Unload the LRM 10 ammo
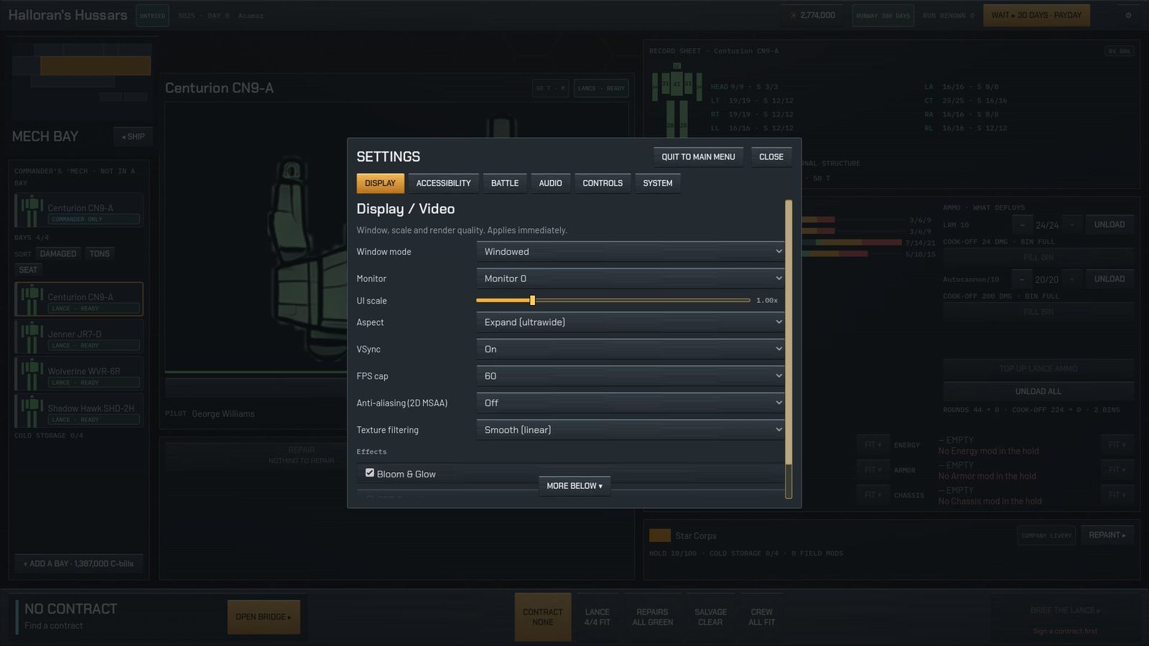 coord(1110,225)
